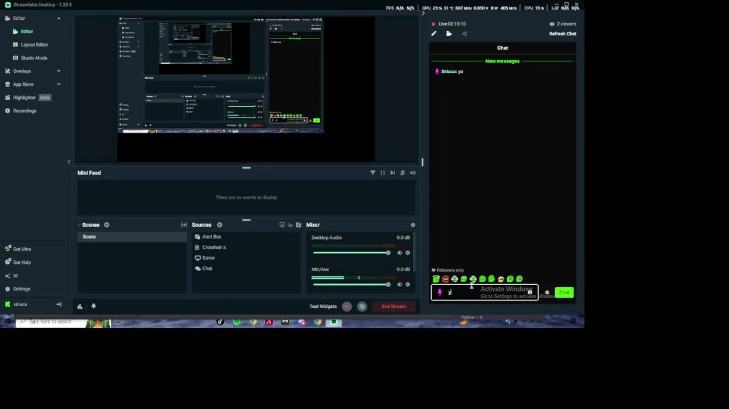Image resolution: width=729 pixels, height=409 pixels.
Task: Edit stream info with the pencil icon
Action: [x=434, y=34]
